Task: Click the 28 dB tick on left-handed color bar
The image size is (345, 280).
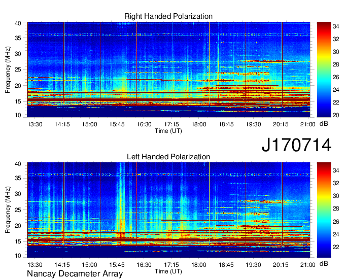Action: click(336, 209)
